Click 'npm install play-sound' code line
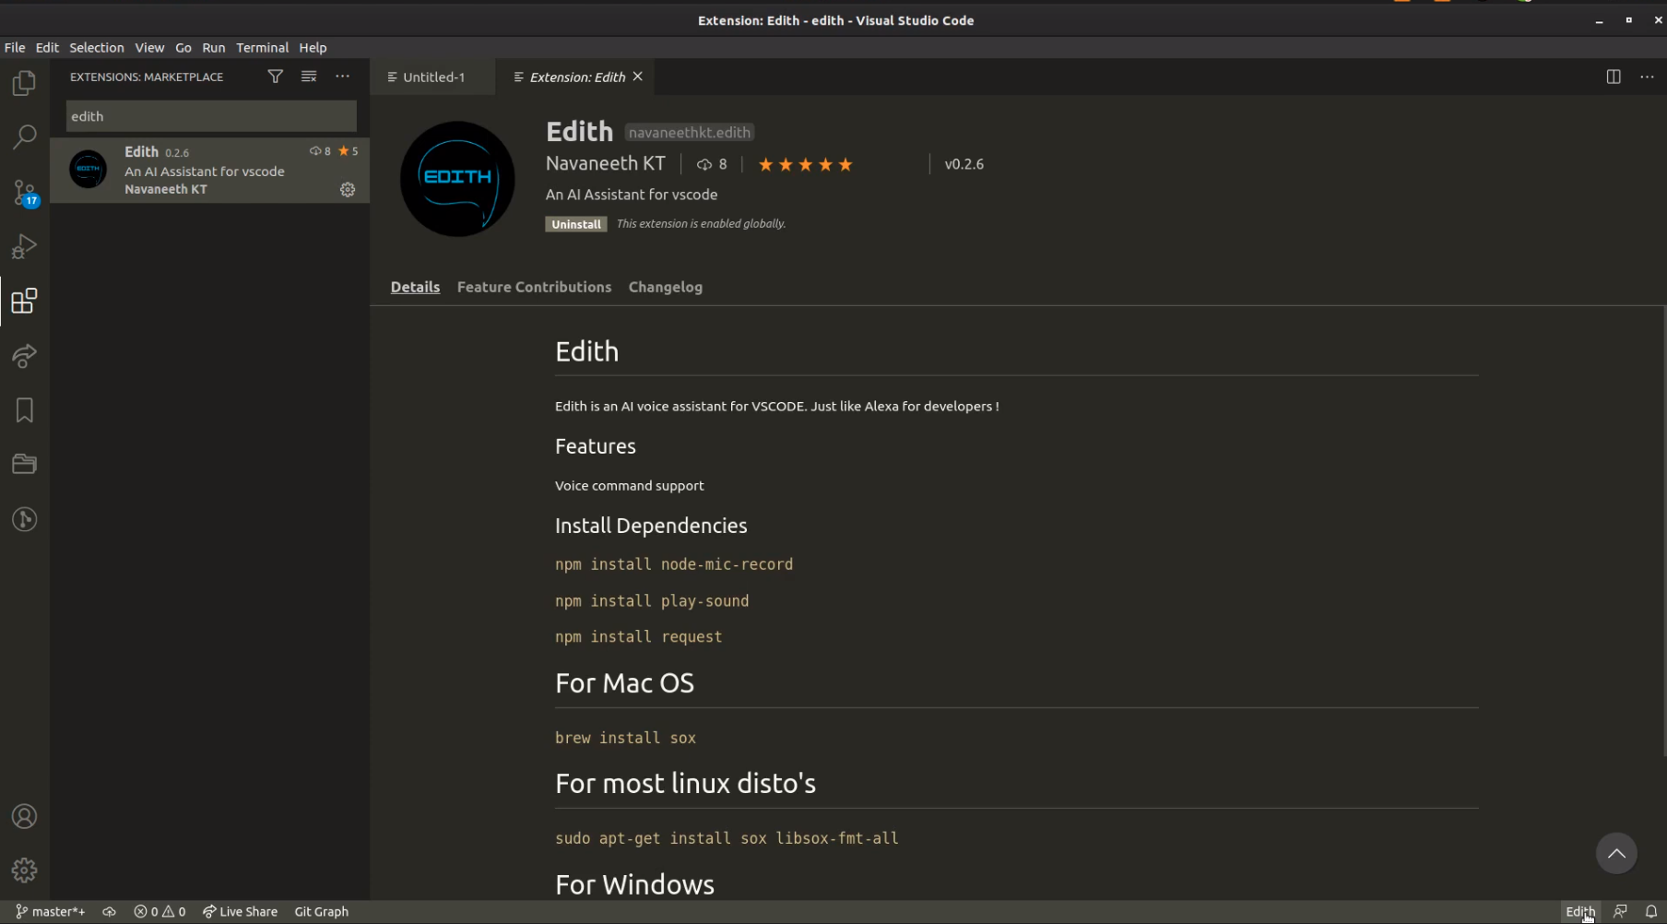Viewport: 1667px width, 924px height. pyautogui.click(x=652, y=601)
